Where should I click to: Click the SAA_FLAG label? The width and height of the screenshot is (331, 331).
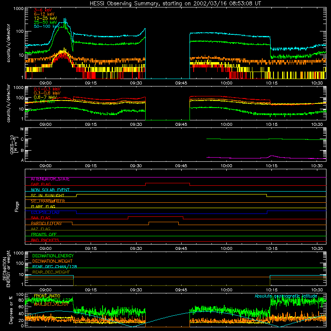click(x=41, y=218)
